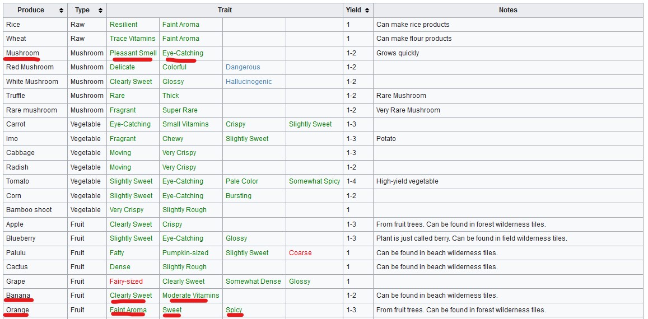Follow the Hallucinogenic trait link
This screenshot has height=319, width=648.
pos(248,82)
